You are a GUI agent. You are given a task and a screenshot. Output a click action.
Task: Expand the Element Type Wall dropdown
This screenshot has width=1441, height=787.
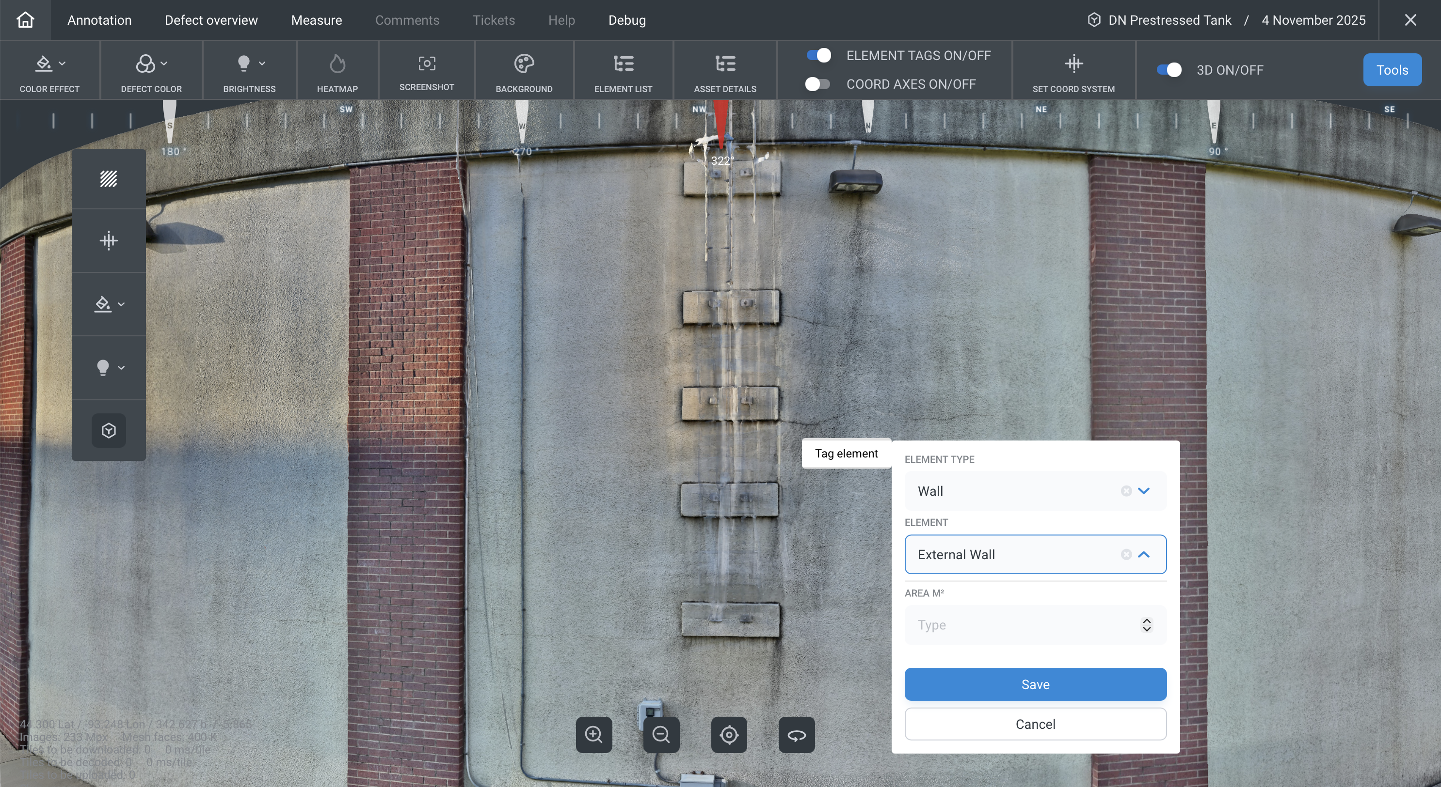click(1143, 491)
